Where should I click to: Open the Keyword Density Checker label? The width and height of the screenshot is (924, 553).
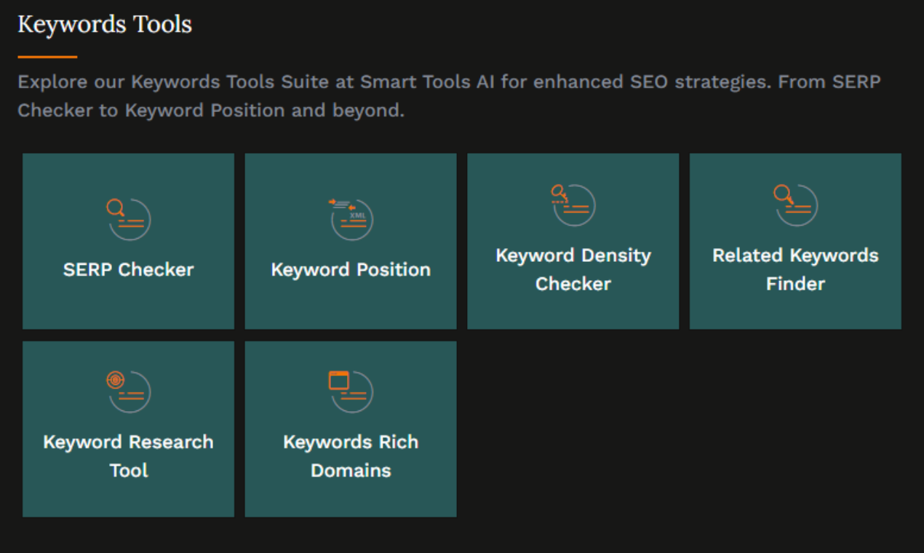573,269
